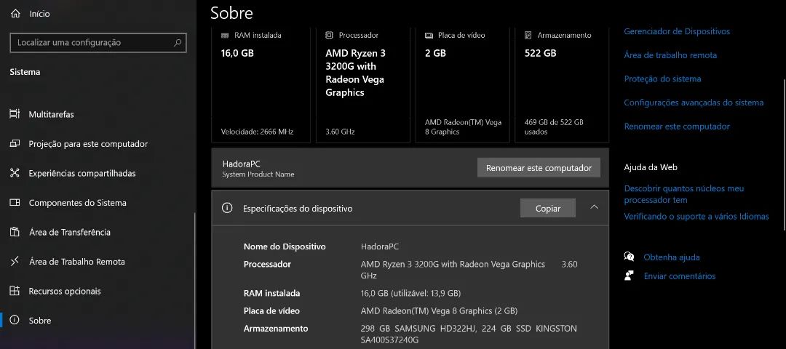Open Verificando o suporte a vários Idiomas
This screenshot has height=349, width=786.
696,217
